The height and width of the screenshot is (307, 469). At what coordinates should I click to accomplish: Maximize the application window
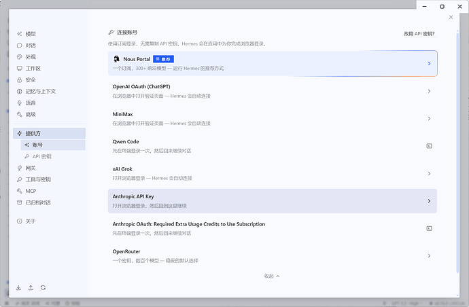coord(442,7)
